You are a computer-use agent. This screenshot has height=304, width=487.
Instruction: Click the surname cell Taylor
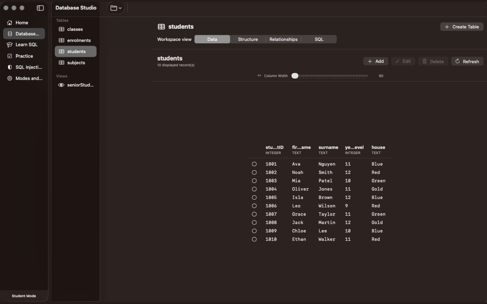pyautogui.click(x=327, y=214)
